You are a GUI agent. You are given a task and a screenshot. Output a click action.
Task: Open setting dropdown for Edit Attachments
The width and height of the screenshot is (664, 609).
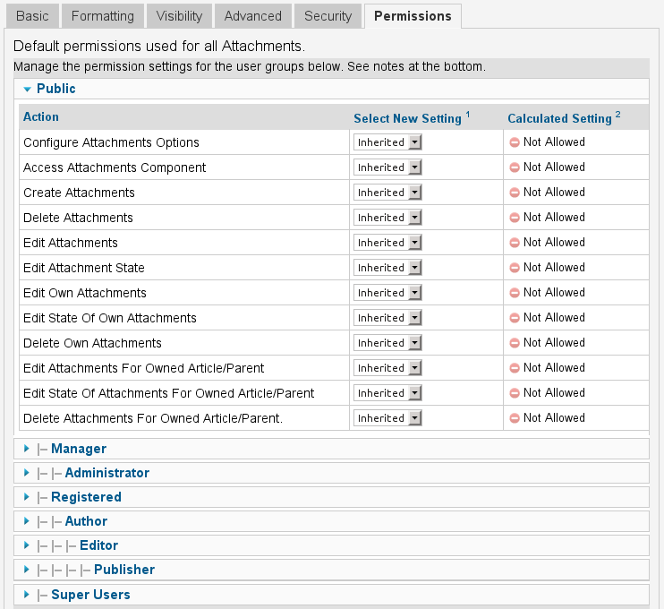click(387, 243)
